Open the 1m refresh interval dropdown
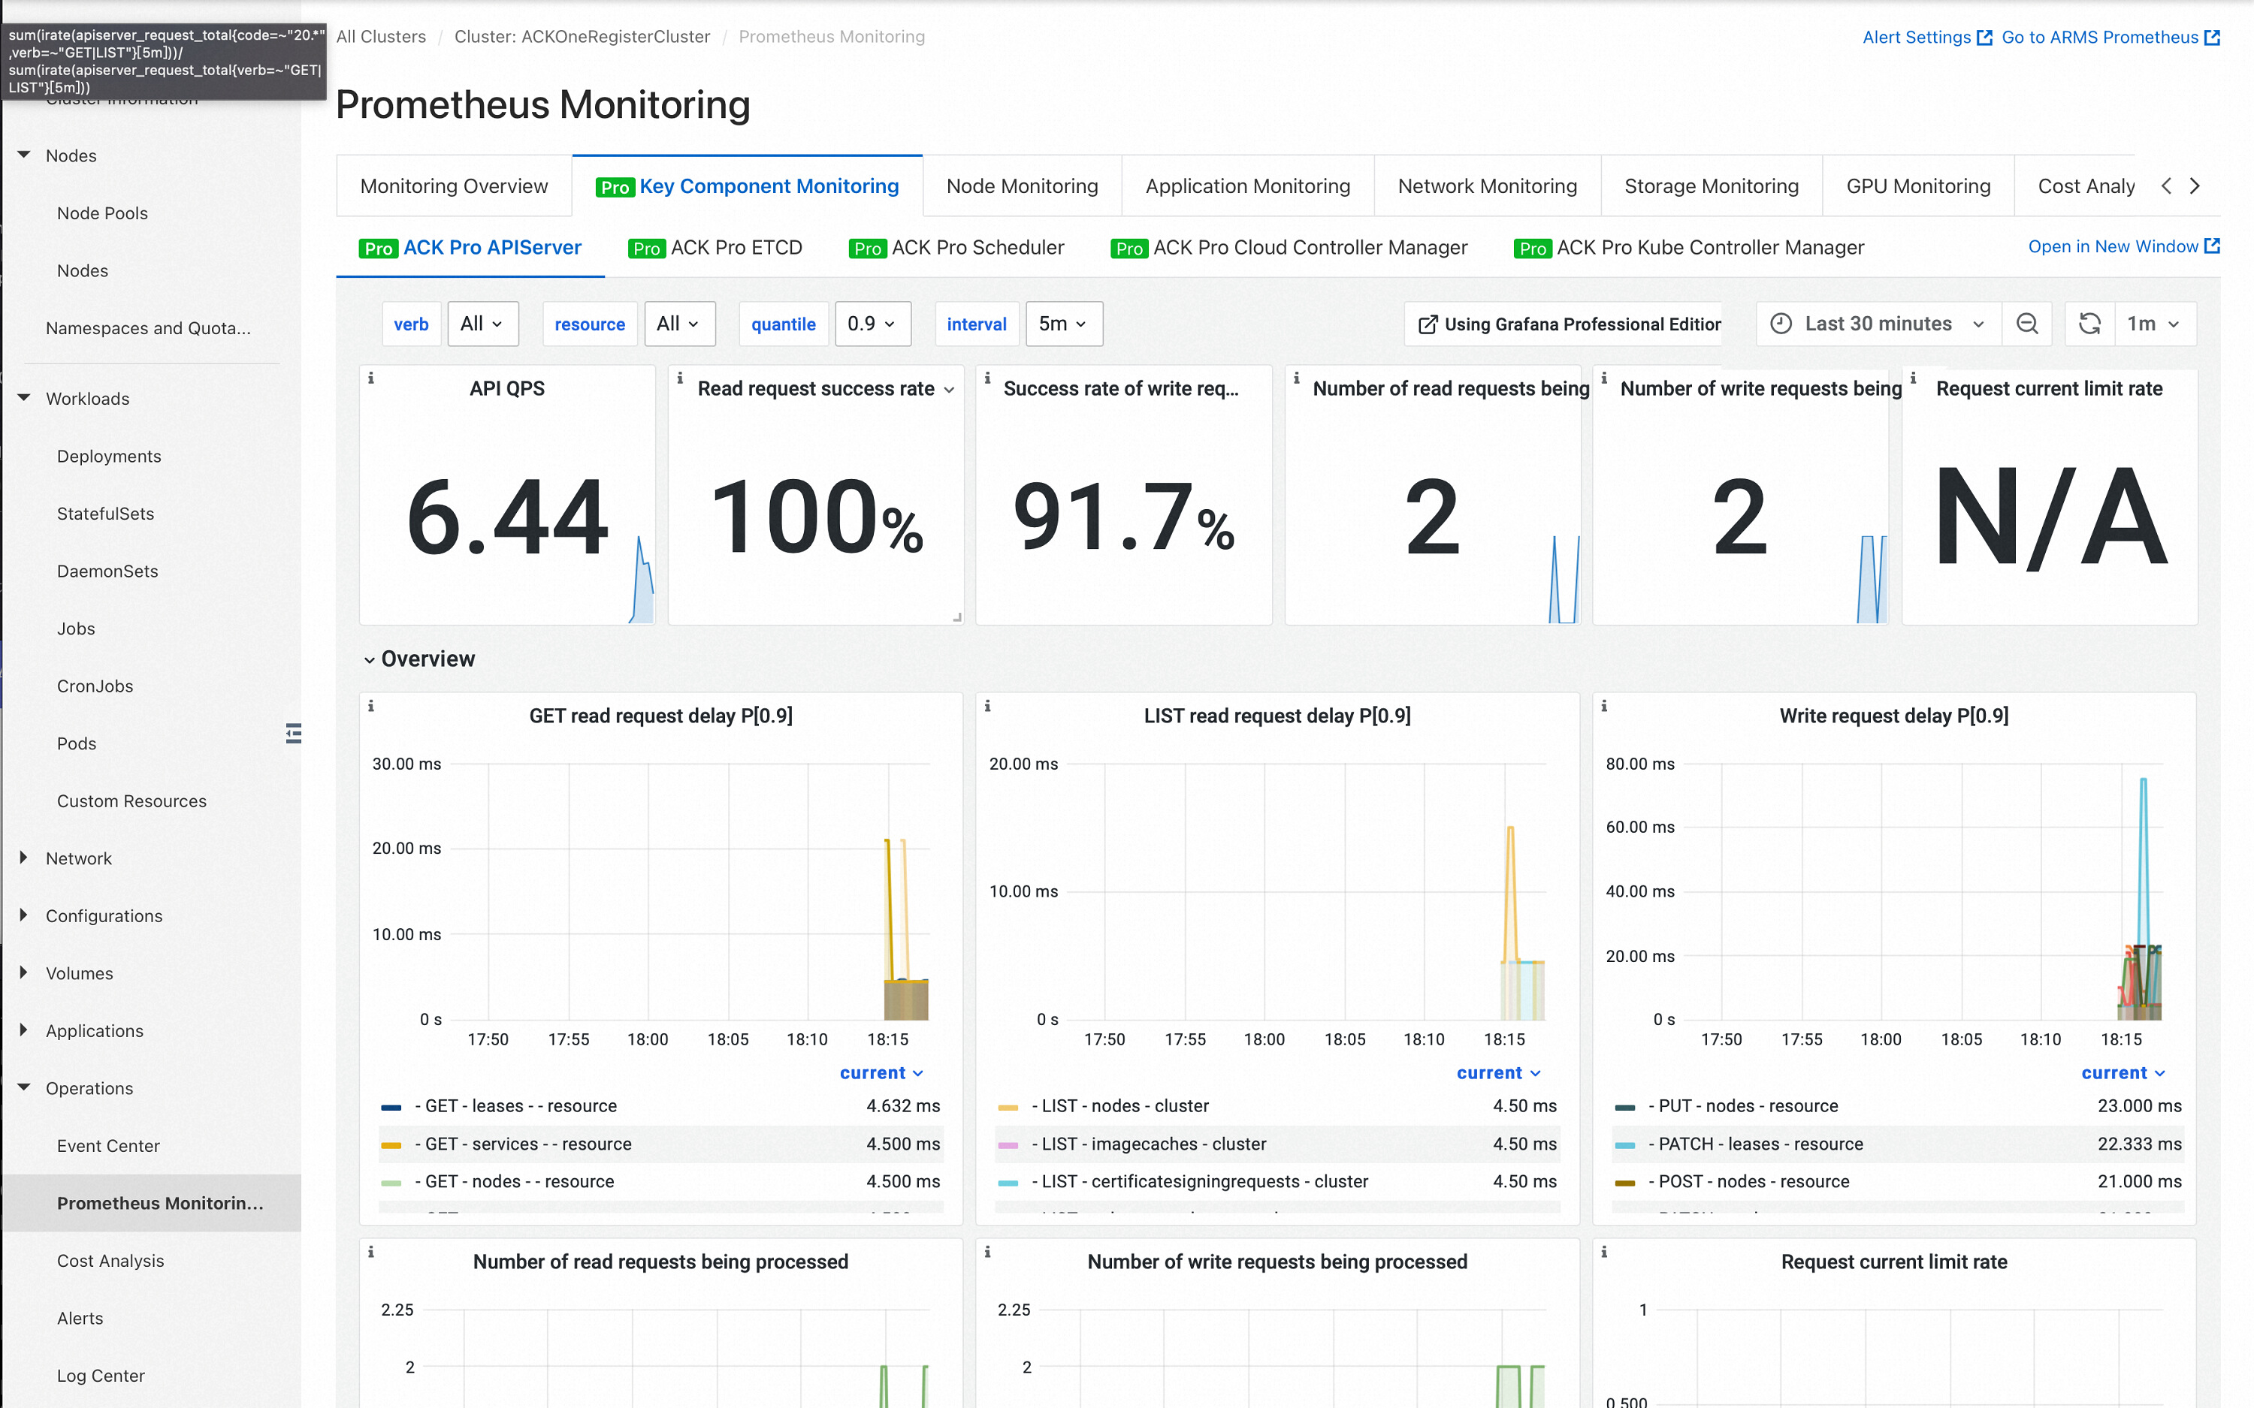This screenshot has height=1408, width=2254. [2154, 323]
